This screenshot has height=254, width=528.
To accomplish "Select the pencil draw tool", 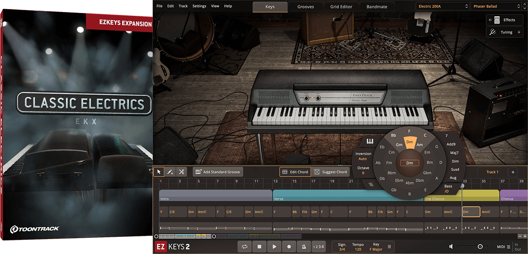I will pos(170,172).
